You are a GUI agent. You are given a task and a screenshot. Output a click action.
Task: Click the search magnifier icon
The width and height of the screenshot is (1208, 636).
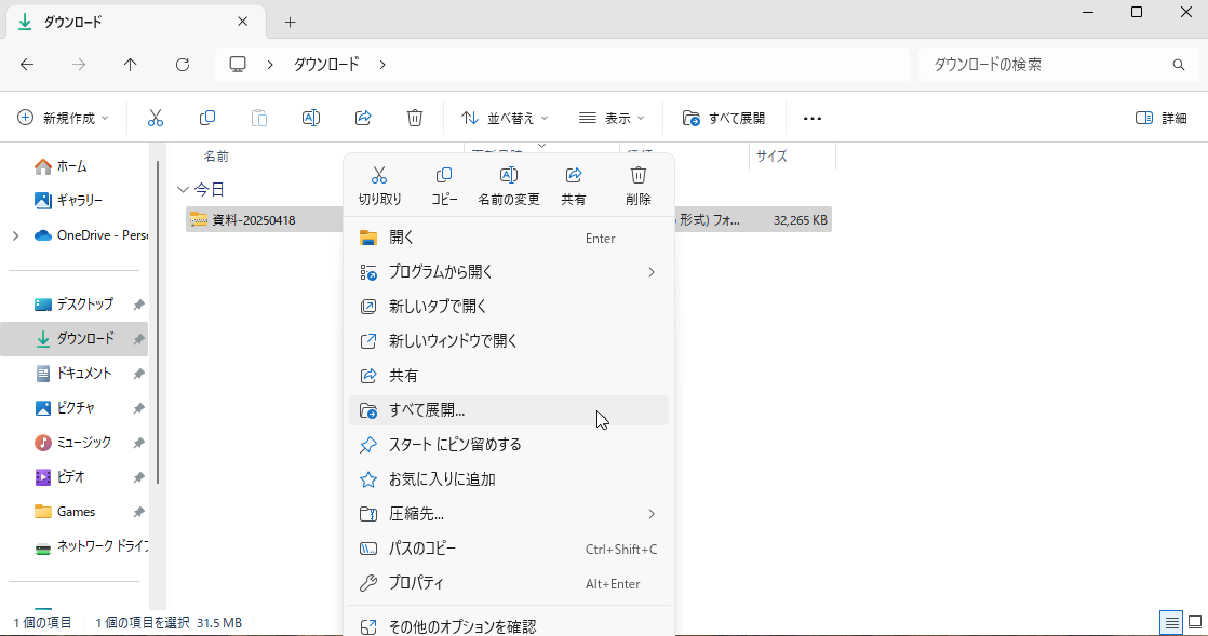pyautogui.click(x=1179, y=65)
